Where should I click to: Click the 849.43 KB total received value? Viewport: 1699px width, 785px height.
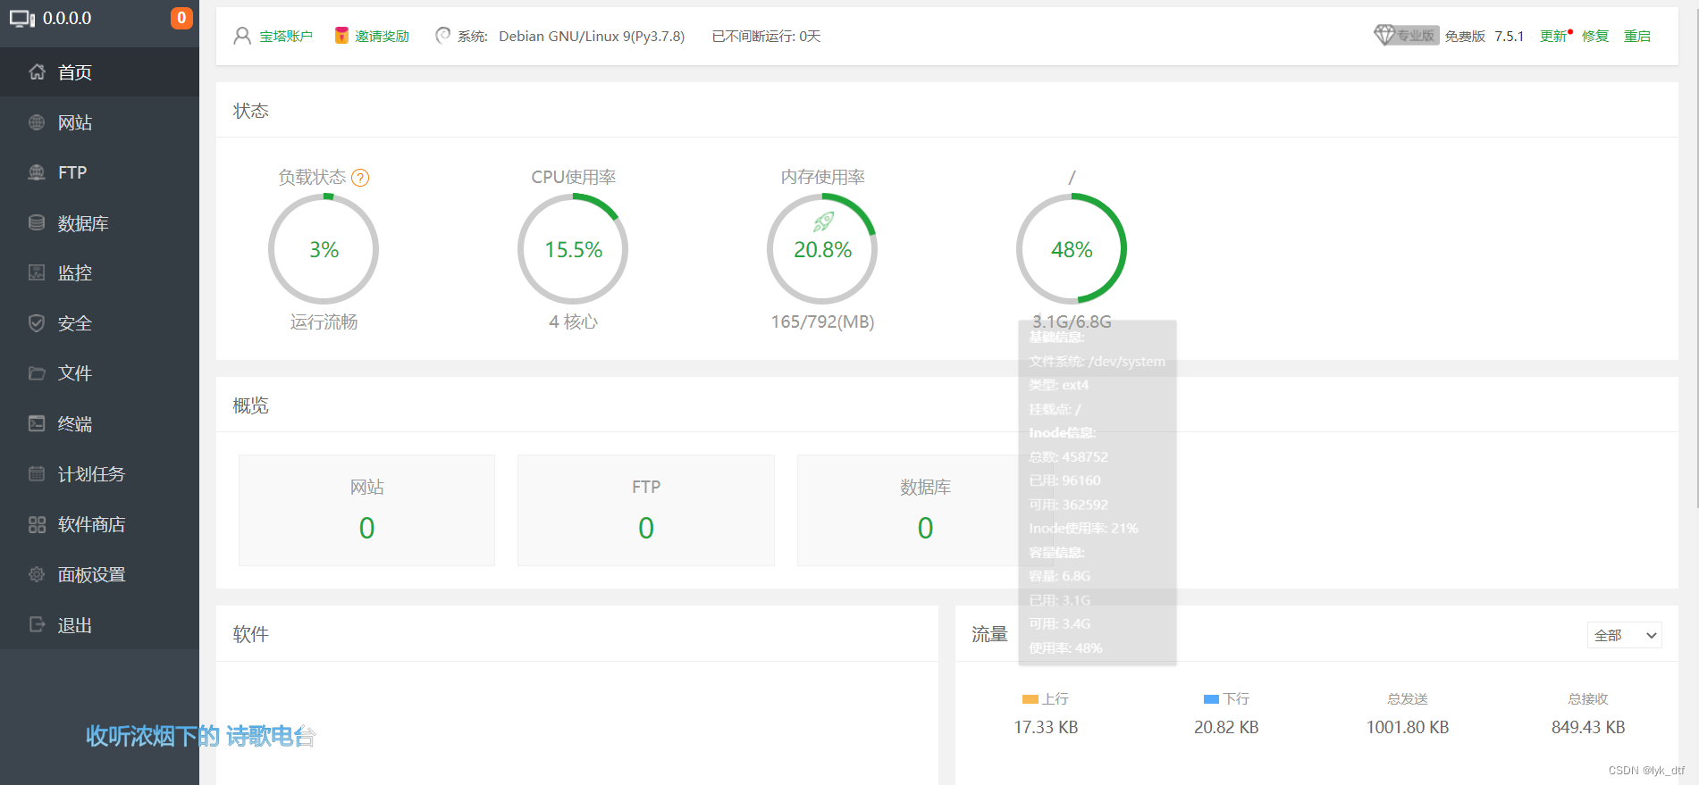pos(1588,727)
